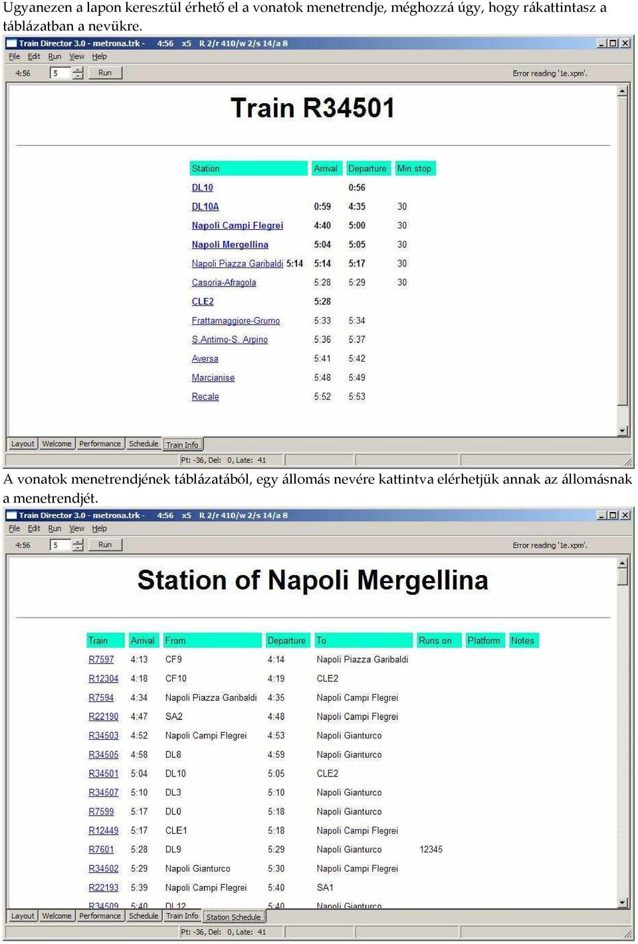
Task: Decrease the speed multiplier spinner in the Train R34501 window
Action: (x=78, y=76)
